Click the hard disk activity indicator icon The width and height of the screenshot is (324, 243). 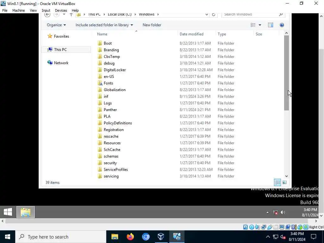tap(245, 227)
